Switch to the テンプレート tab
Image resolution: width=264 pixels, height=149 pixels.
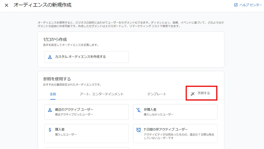coord(157,94)
